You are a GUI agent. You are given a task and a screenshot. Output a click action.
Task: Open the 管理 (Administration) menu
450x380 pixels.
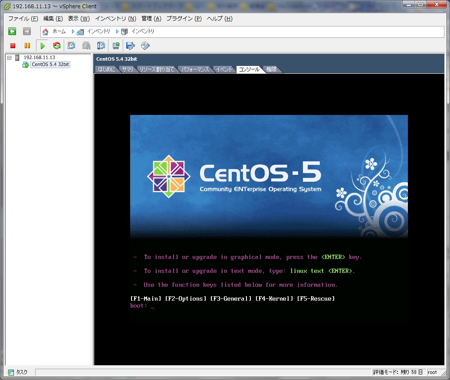tap(151, 19)
